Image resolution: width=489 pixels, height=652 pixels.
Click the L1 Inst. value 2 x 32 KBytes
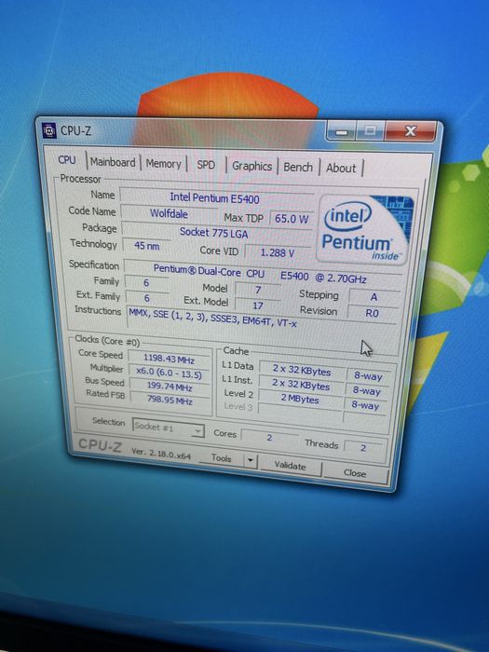[x=301, y=385]
